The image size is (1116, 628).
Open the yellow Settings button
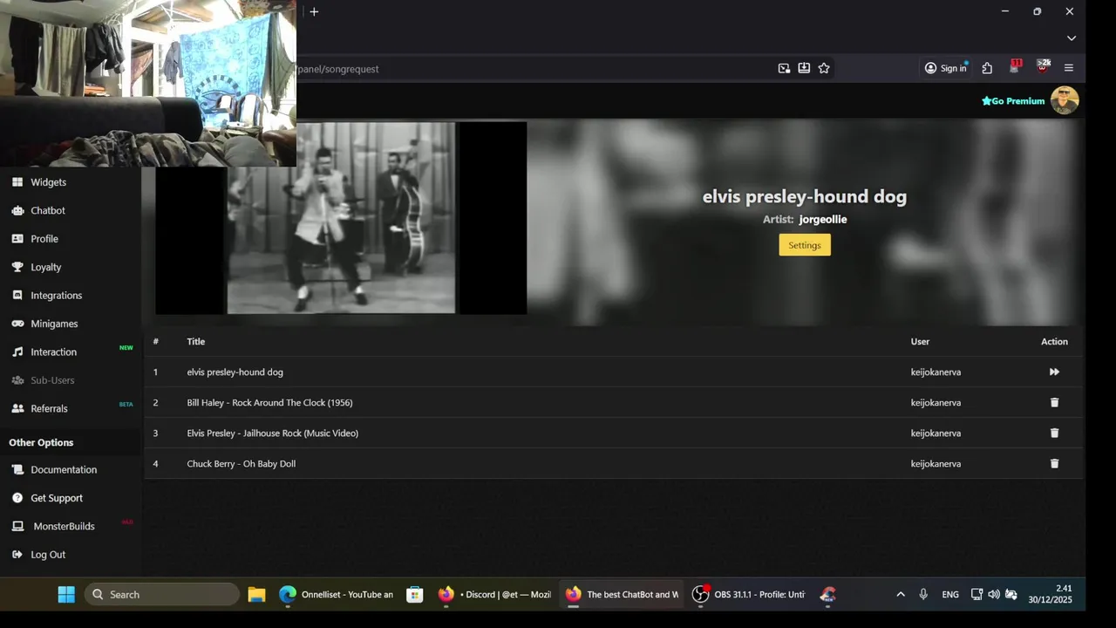coord(805,245)
